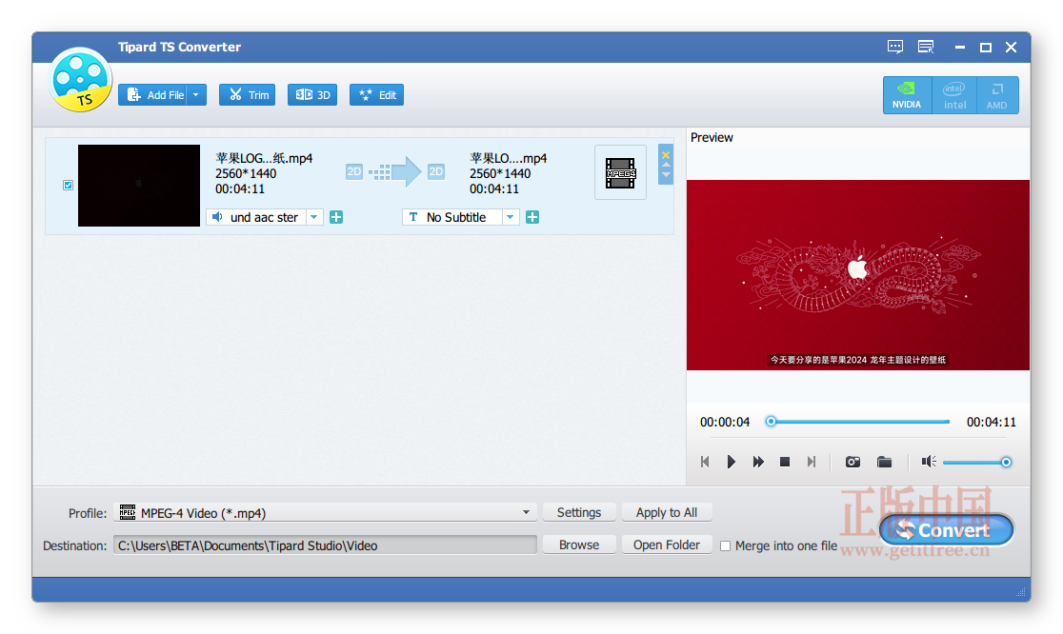This screenshot has height=634, width=1063.
Task: Click the source resolution 2560*1440 text
Action: pos(246,173)
